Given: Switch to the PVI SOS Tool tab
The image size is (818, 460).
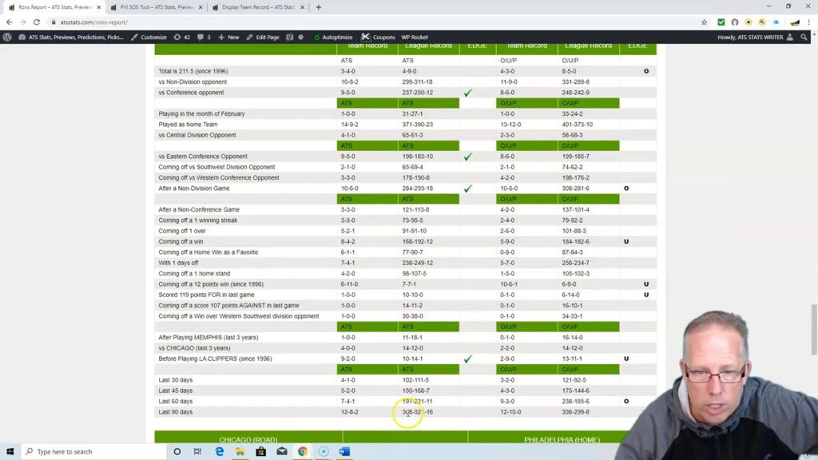Looking at the screenshot, I should coord(156,7).
